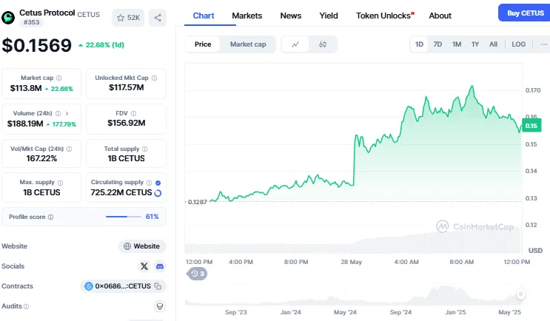Grab the timeline range slider handle
Viewport: 550px width, 321px height.
tap(520, 294)
